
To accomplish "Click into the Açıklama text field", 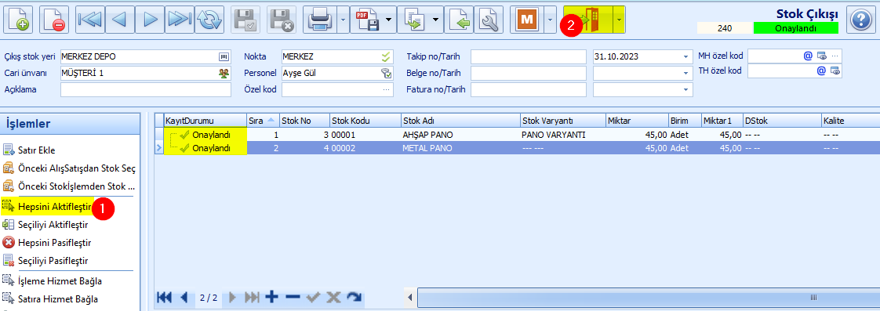I will (146, 89).
